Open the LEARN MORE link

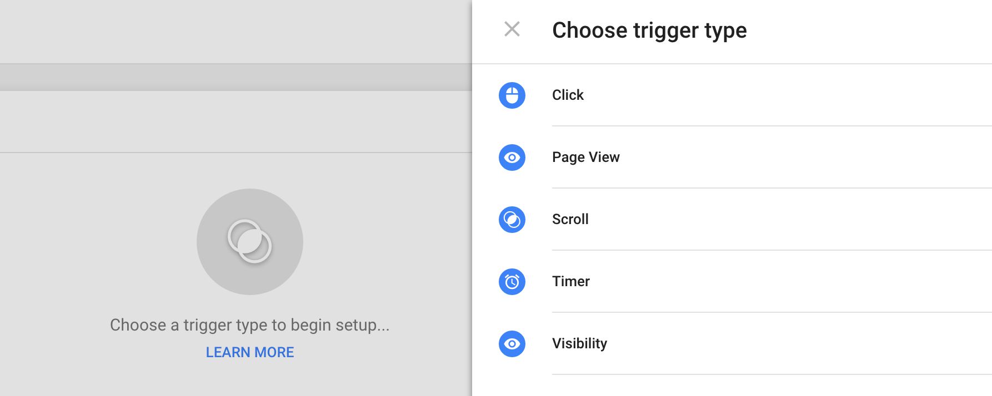point(250,352)
